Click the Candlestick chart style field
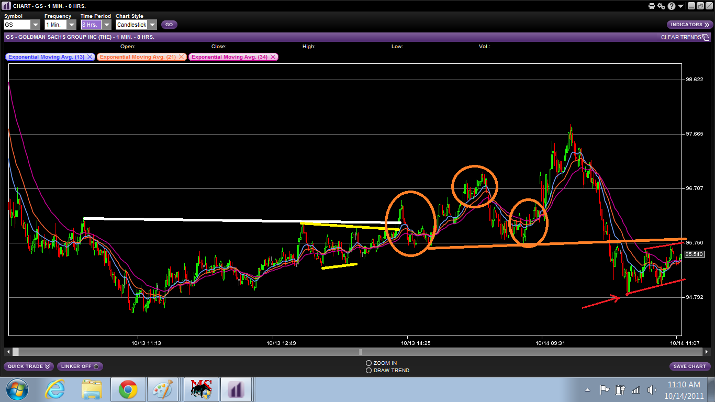The height and width of the screenshot is (402, 715). 131,25
